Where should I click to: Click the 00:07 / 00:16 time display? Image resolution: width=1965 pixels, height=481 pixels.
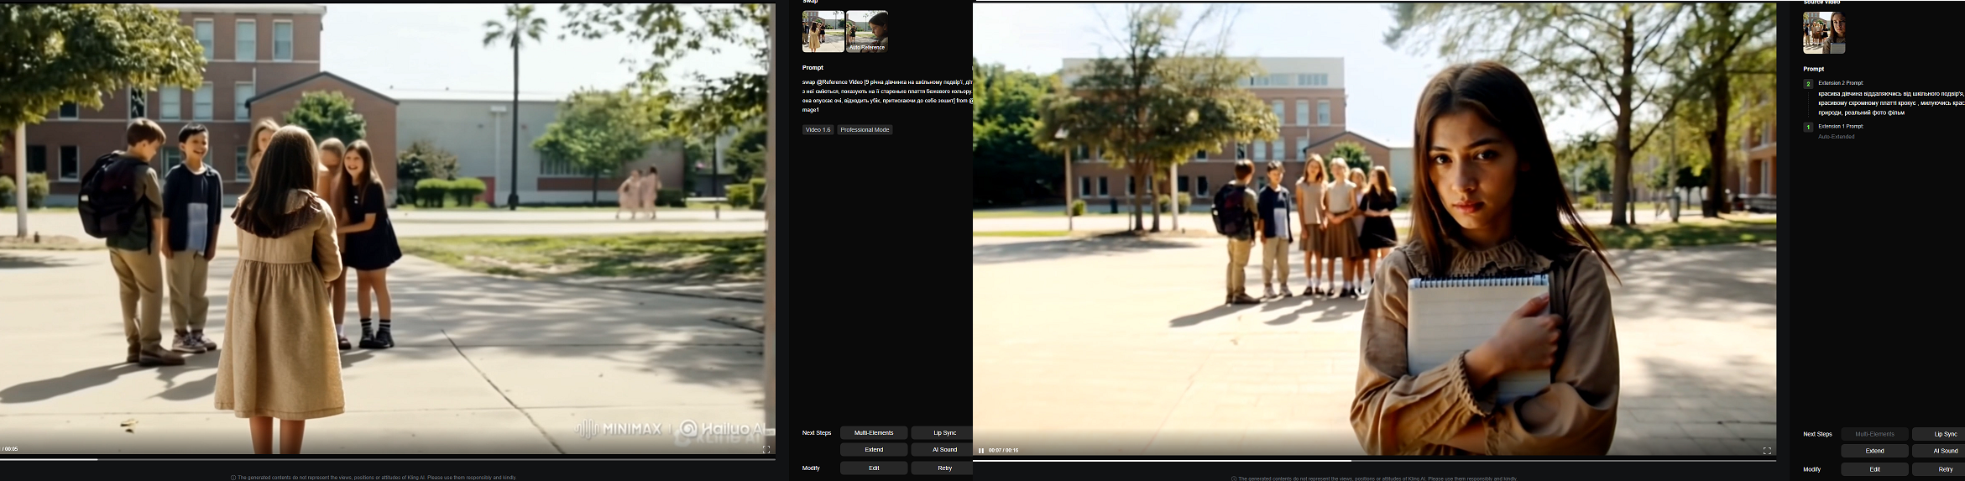tap(1003, 451)
